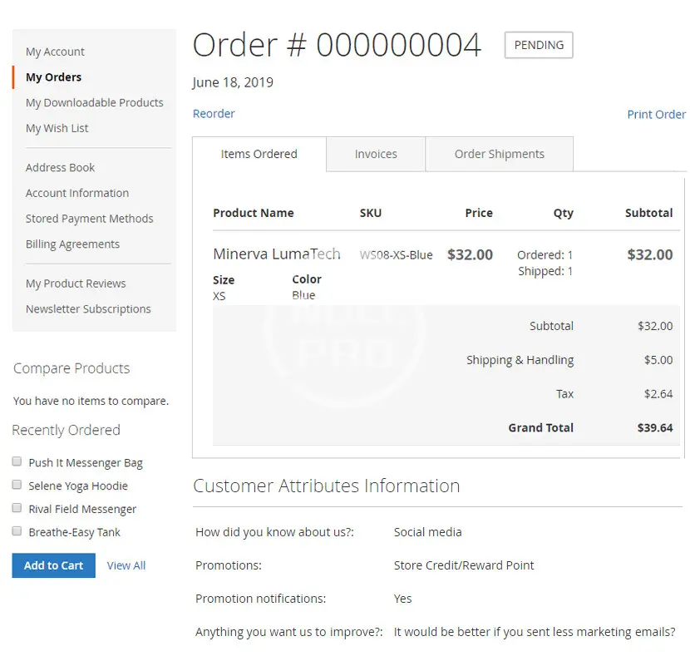This screenshot has height=656, width=690.
Task: Click the Reorder link
Action: point(214,114)
